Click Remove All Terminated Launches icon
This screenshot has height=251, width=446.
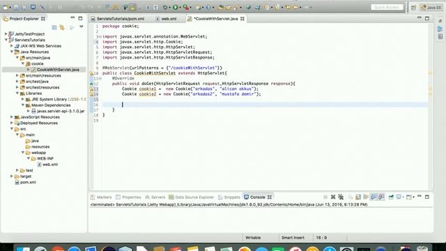click(341, 197)
